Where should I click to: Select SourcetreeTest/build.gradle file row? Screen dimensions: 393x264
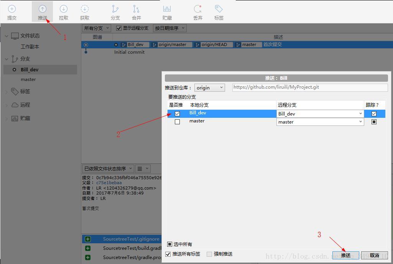coord(122,248)
